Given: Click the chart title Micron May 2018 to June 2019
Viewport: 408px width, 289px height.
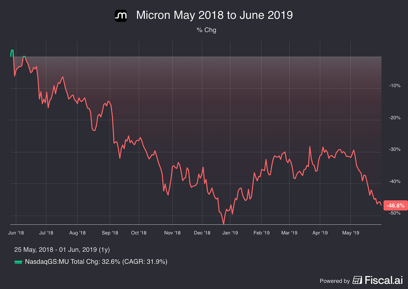Looking at the screenshot, I should pyautogui.click(x=214, y=15).
